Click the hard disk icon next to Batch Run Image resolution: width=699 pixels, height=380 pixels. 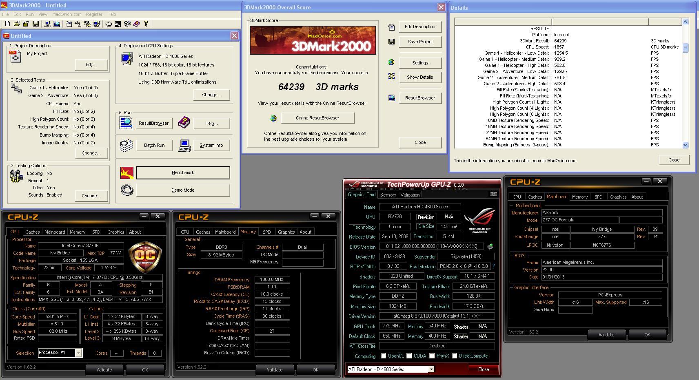(126, 146)
